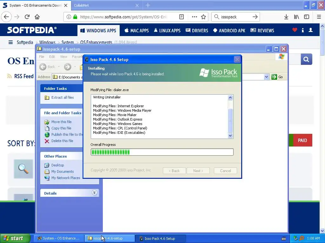Toggle Firefox sidebar icon
The image size is (325, 243).
point(307,17)
